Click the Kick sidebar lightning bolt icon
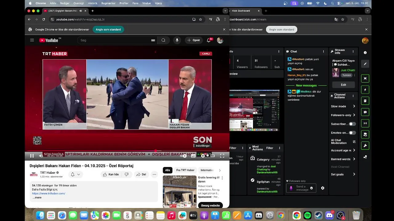The width and height of the screenshot is (394, 221). pyautogui.click(x=365, y=90)
